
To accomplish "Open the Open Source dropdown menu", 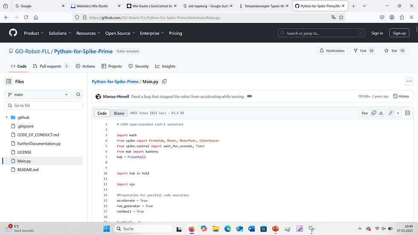I will click(x=120, y=33).
